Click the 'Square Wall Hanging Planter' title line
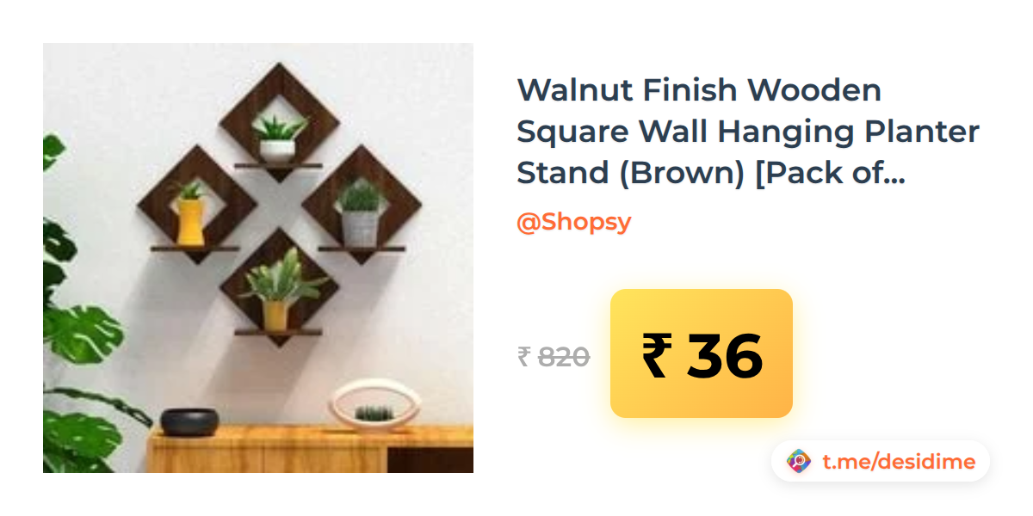Screen dimensions: 1033x516 pos(748,131)
